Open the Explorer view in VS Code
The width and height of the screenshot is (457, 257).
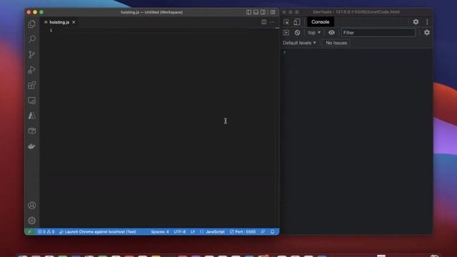click(31, 24)
